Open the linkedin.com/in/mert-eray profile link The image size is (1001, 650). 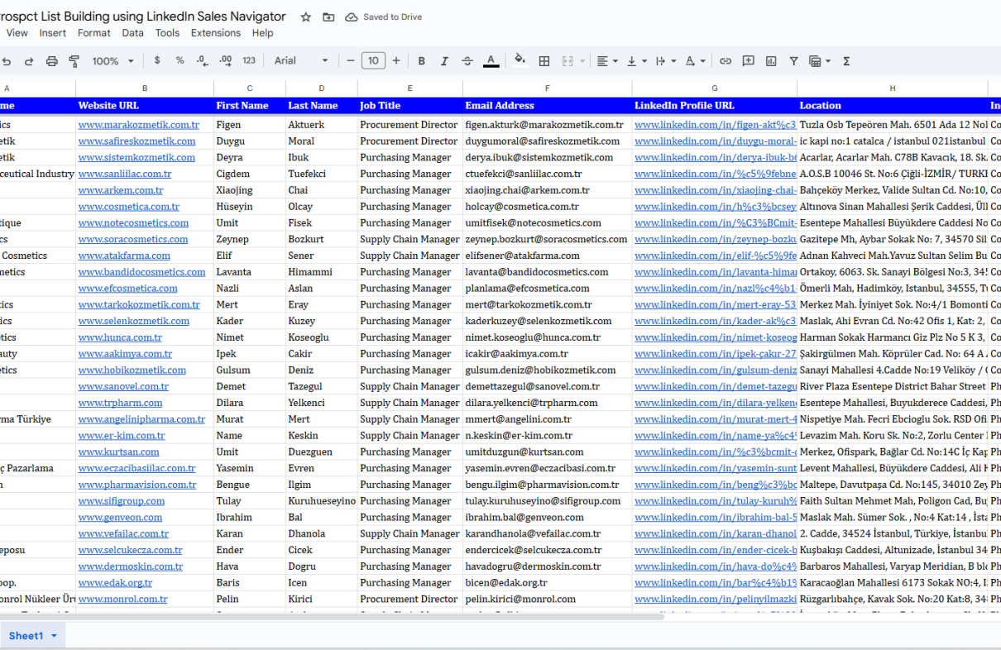(x=715, y=304)
